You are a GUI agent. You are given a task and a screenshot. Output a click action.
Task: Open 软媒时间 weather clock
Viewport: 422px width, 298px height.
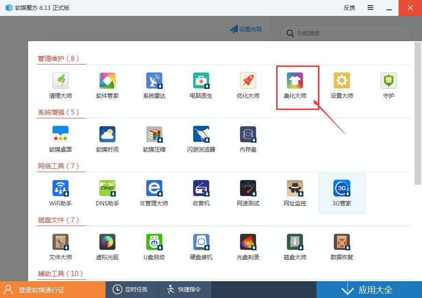point(107,139)
